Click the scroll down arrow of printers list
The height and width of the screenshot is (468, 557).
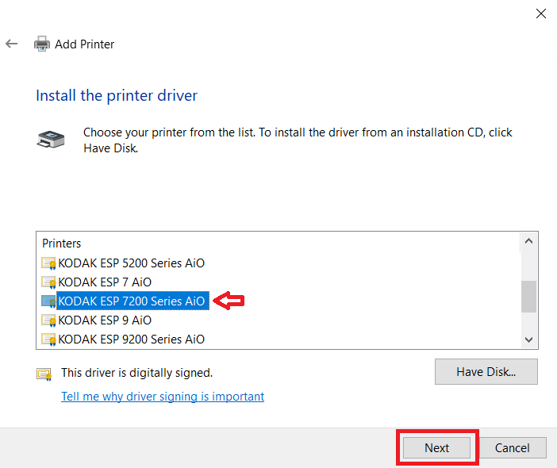(x=528, y=339)
